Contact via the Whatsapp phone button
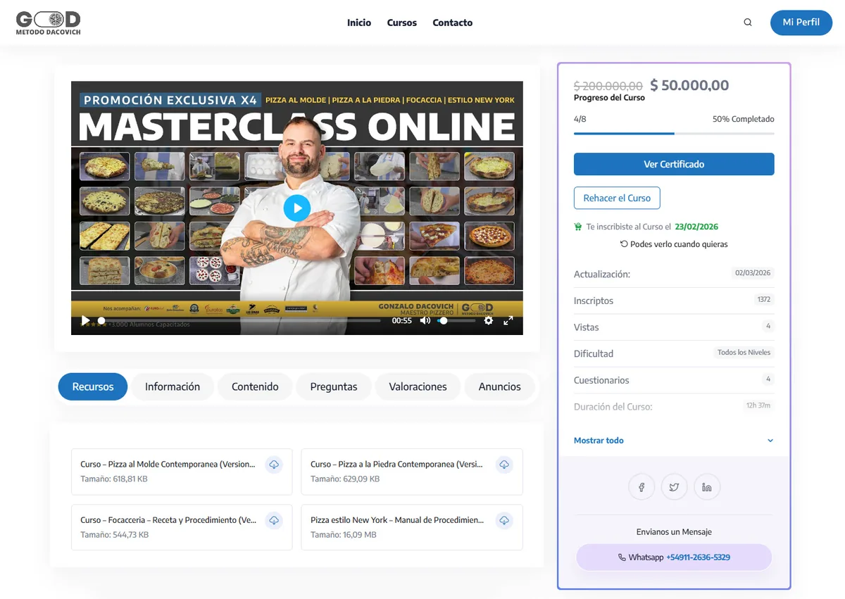 point(674,557)
